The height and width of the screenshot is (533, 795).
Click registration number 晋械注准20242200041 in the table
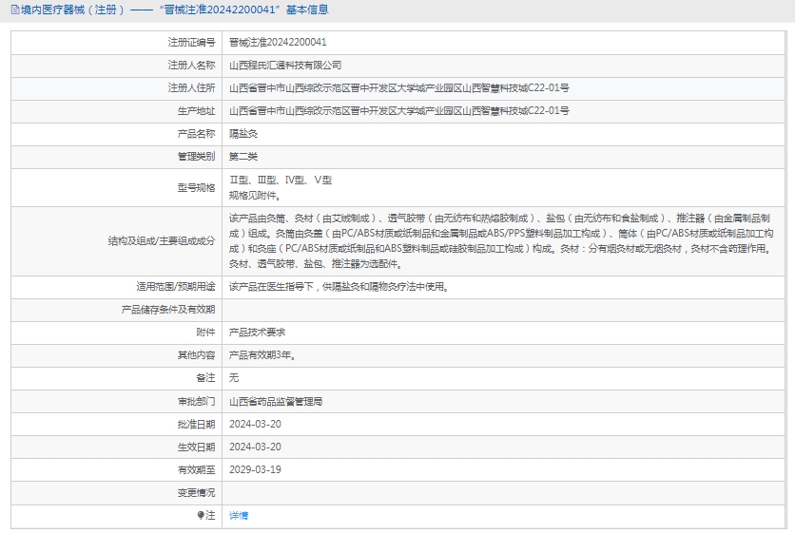(278, 43)
